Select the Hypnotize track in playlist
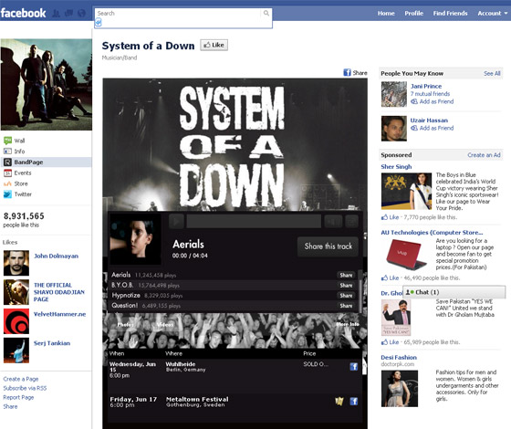Viewport: 511px width, 429px height. click(x=126, y=296)
